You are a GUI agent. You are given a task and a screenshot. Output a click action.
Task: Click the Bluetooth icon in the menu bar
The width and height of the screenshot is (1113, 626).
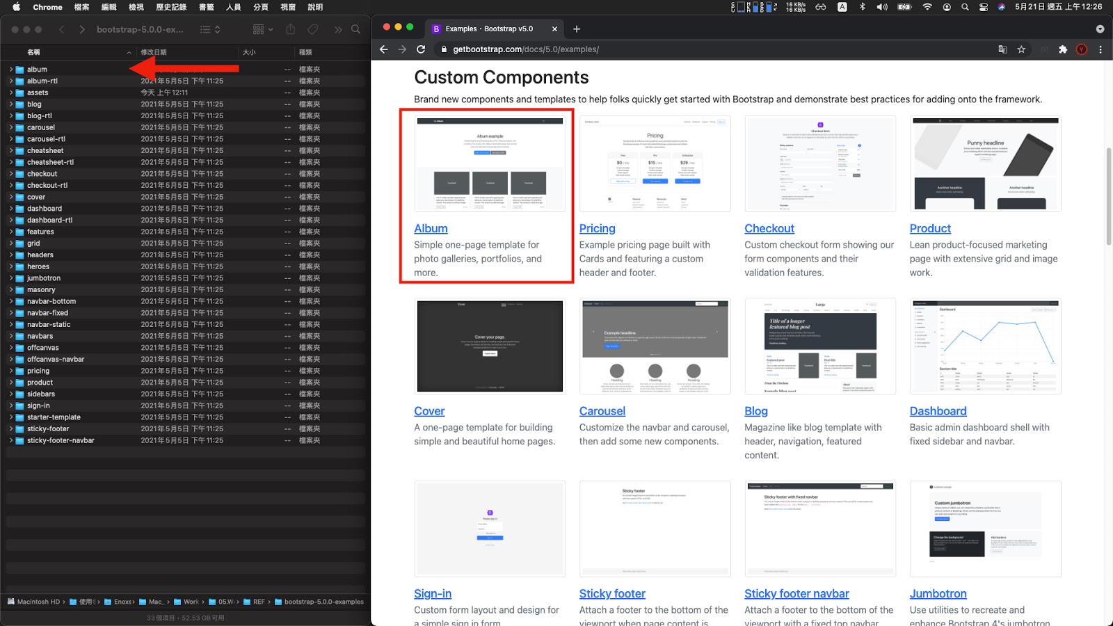(863, 7)
